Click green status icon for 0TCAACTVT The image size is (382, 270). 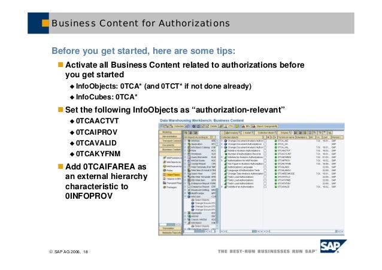click(x=275, y=151)
